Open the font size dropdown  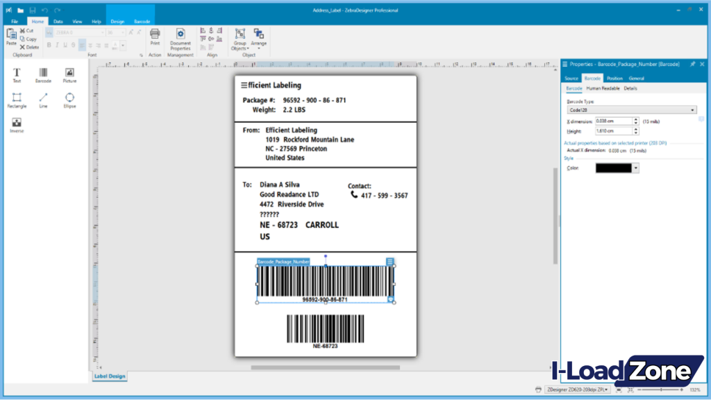point(122,33)
